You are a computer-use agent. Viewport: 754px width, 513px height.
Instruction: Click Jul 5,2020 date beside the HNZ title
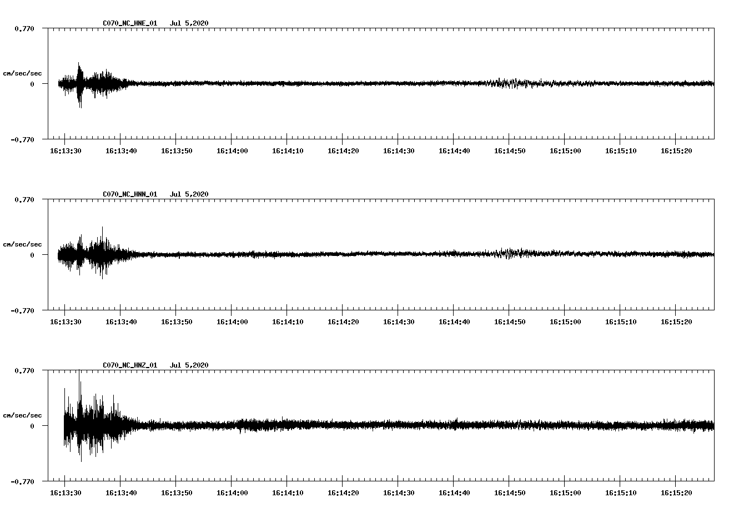[x=189, y=365]
